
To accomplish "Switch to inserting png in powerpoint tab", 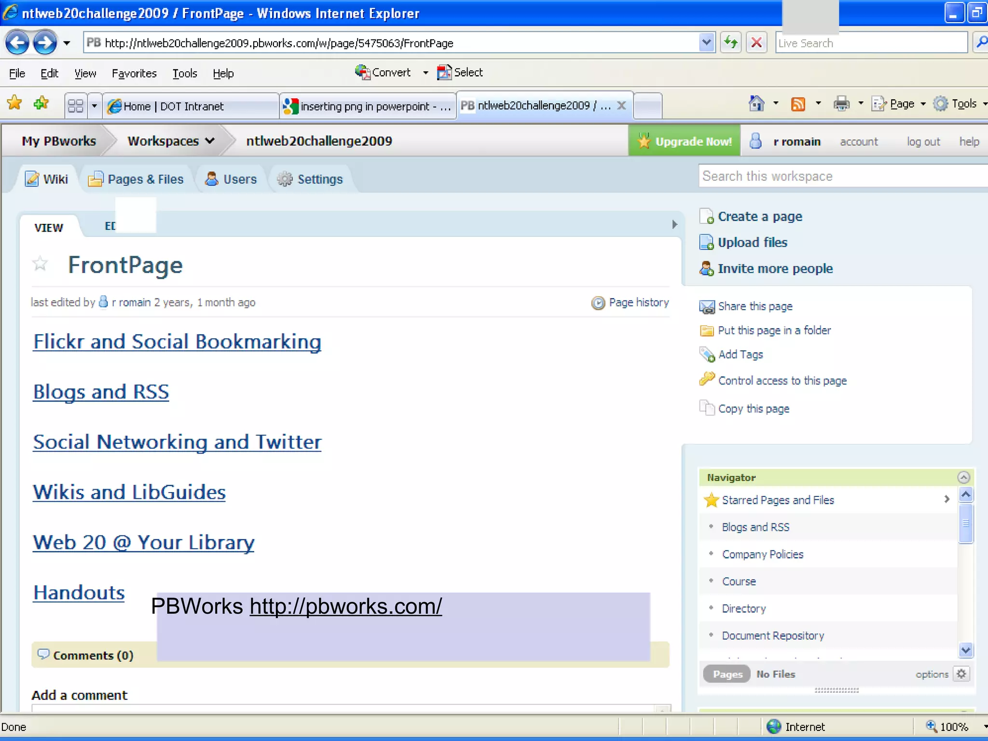I will (368, 106).
